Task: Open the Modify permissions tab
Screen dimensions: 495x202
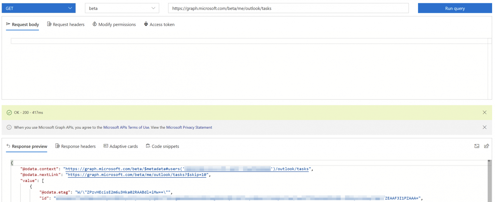Action: coord(114,24)
